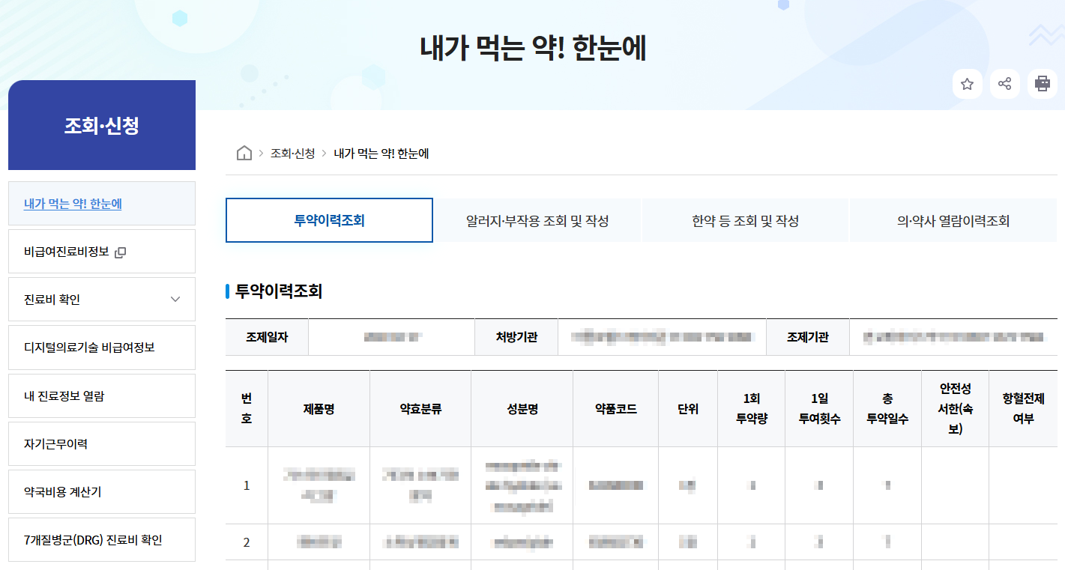Screen dimensions: 1065x570
Task: Switch to the 알러지·부작용 조회 및 작성 tab
Action: click(537, 219)
